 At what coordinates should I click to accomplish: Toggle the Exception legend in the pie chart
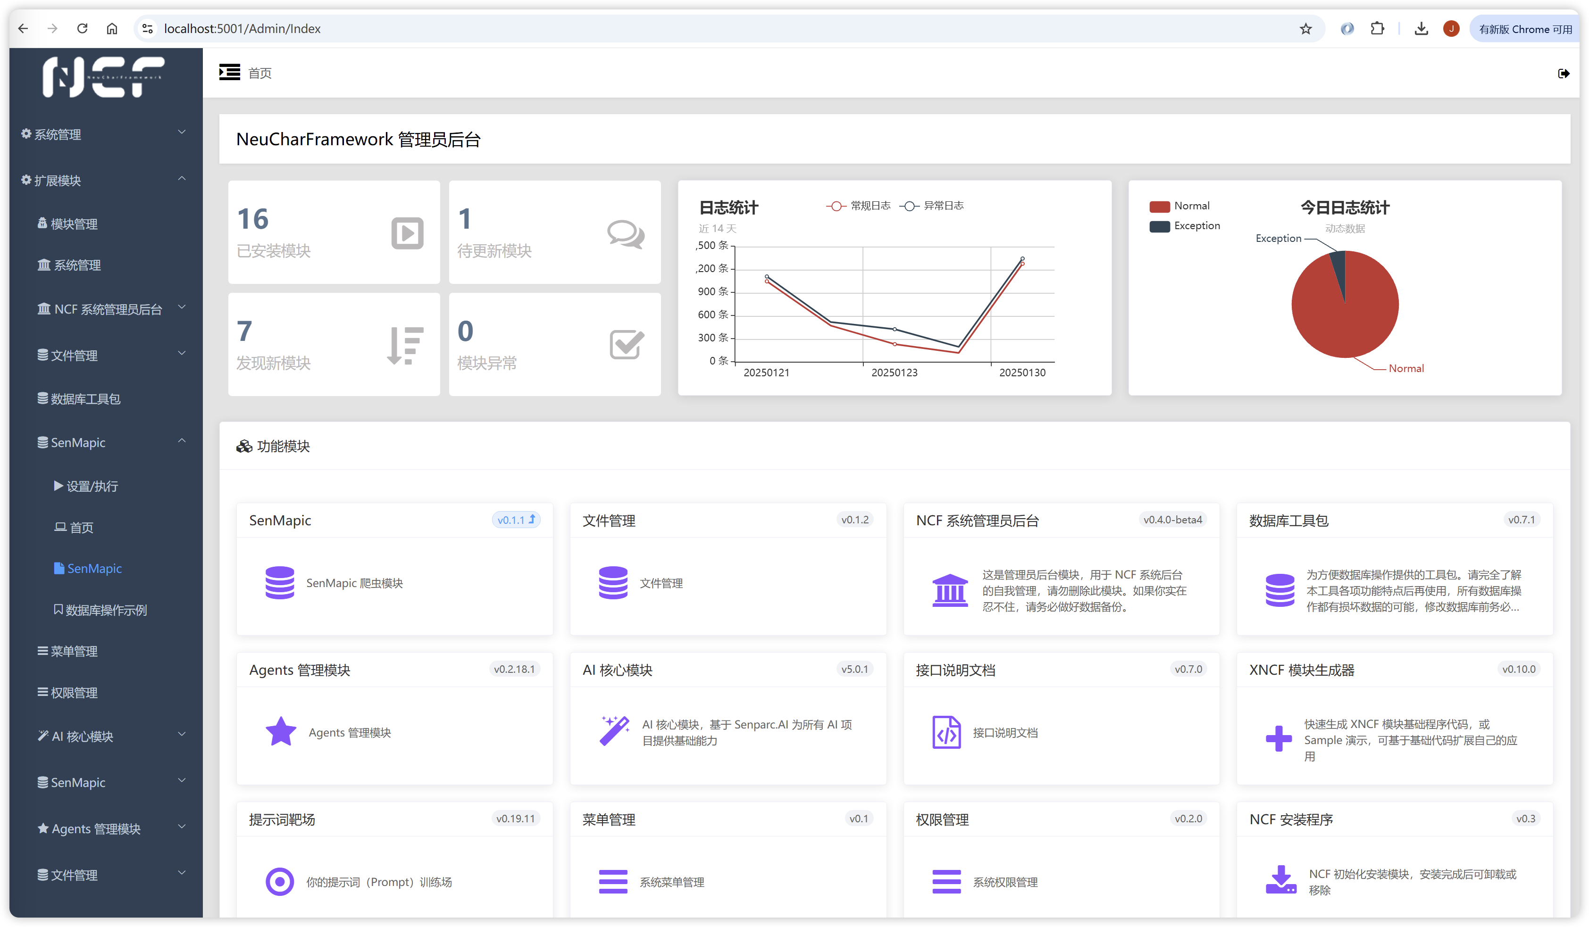tap(1184, 225)
